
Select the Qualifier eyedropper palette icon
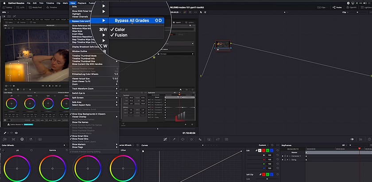point(174,140)
